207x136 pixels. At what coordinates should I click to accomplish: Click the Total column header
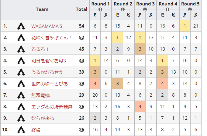click(81, 9)
